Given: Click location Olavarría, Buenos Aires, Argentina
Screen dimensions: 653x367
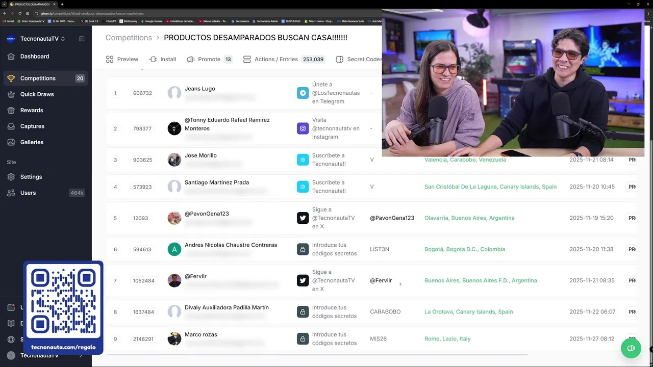Looking at the screenshot, I should click(x=469, y=218).
